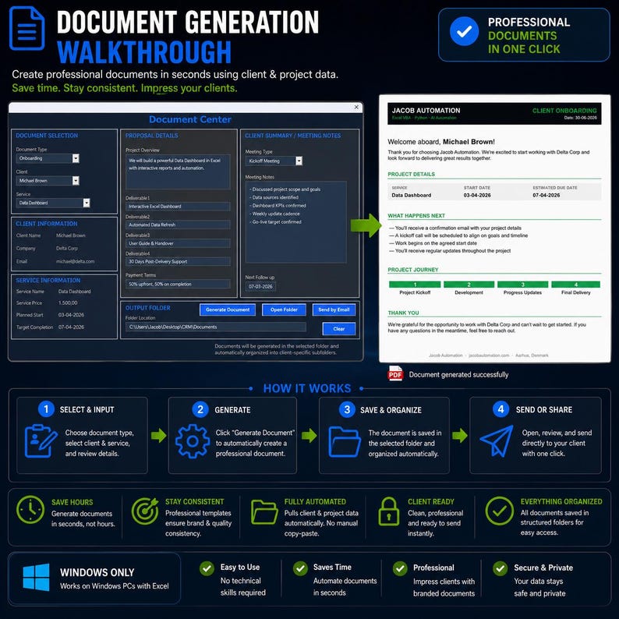
Task: Click the Generate Document button
Action: (x=228, y=309)
